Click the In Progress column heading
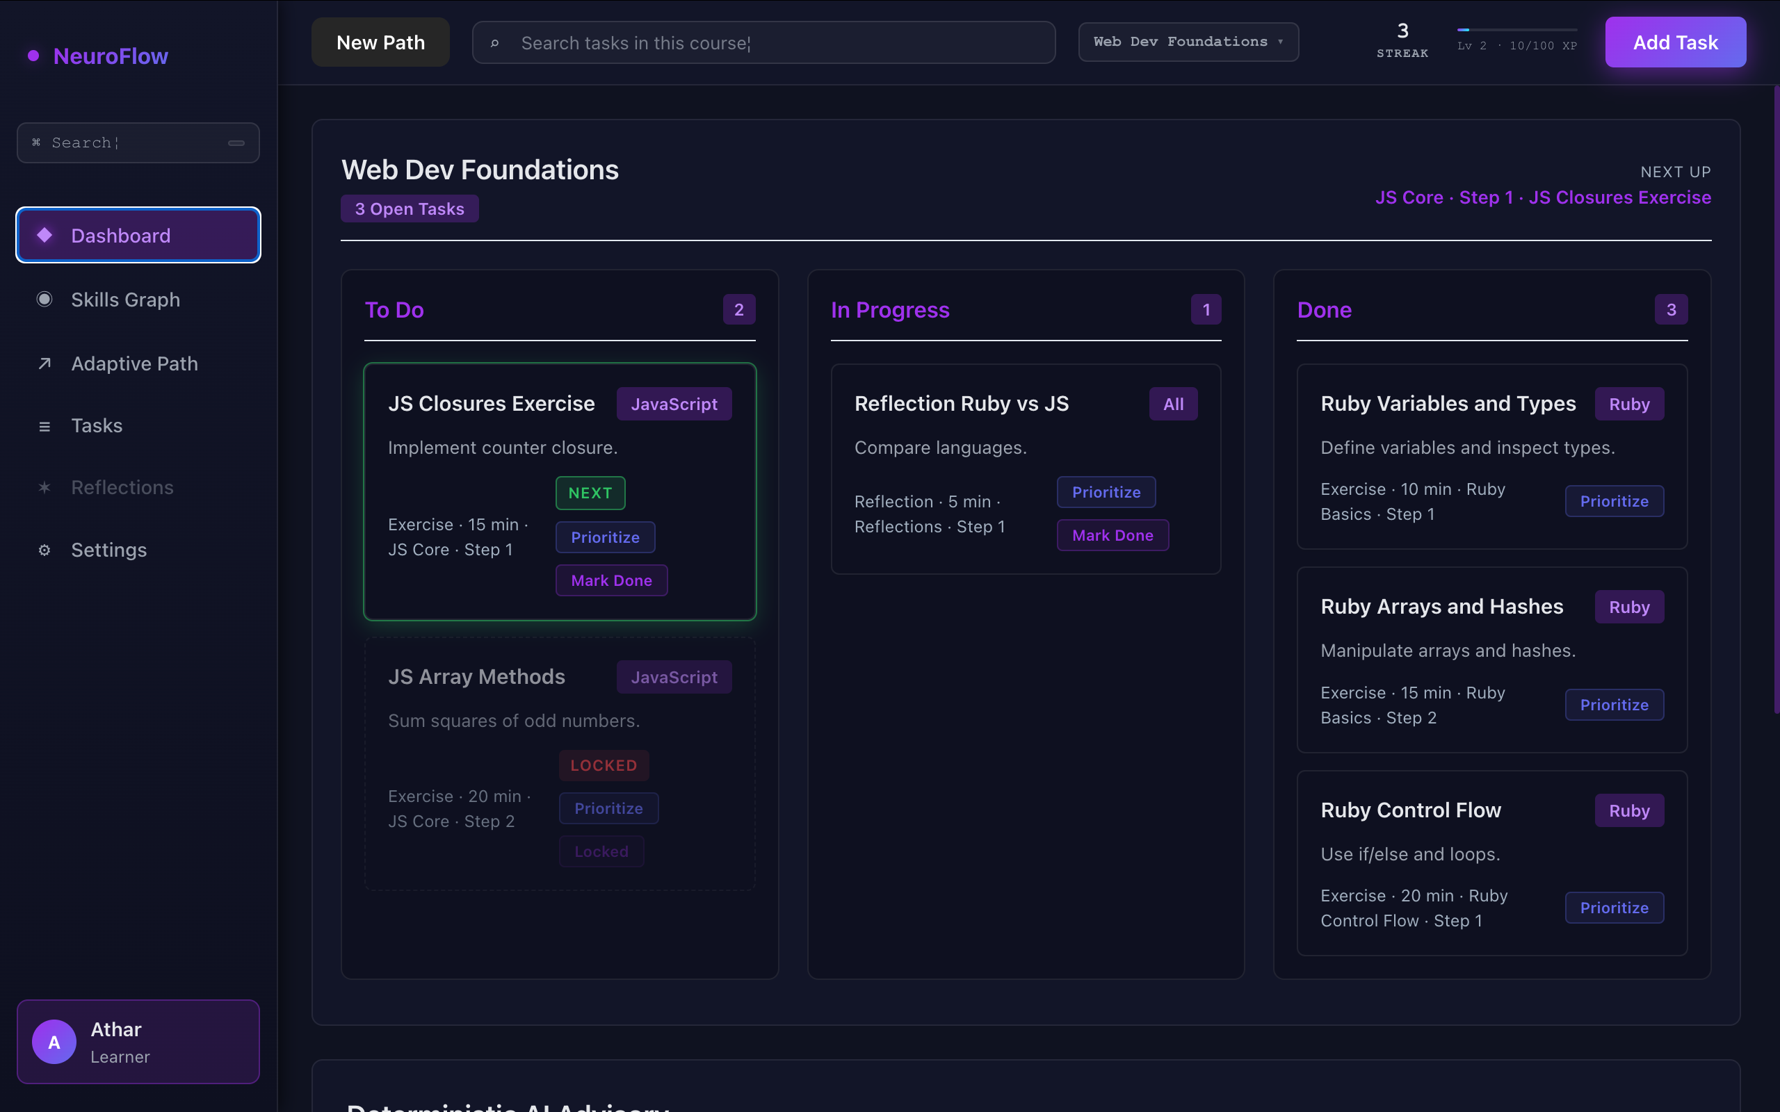 click(x=890, y=310)
